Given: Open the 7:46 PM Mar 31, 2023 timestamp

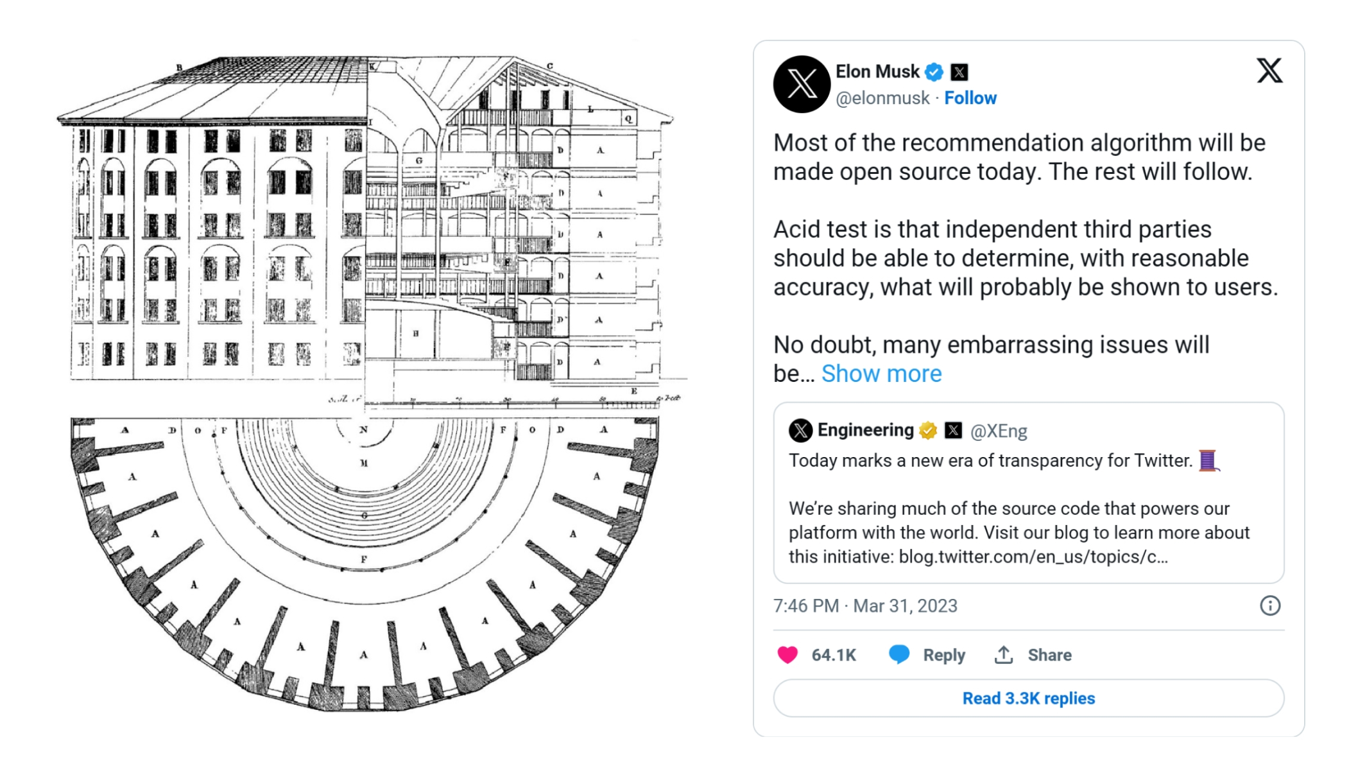Looking at the screenshot, I should [x=865, y=606].
